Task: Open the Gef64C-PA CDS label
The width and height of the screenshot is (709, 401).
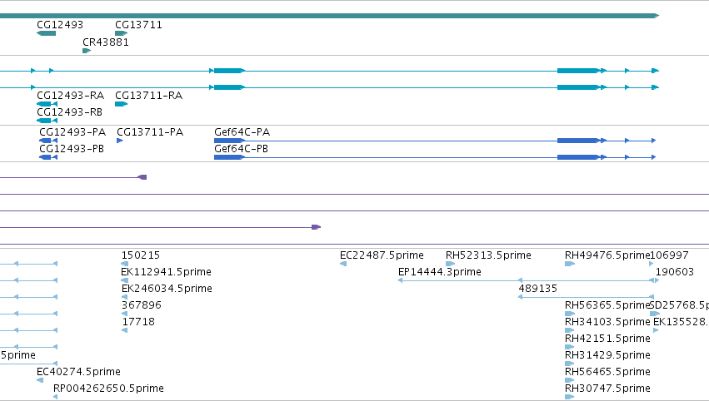Action: tap(242, 132)
